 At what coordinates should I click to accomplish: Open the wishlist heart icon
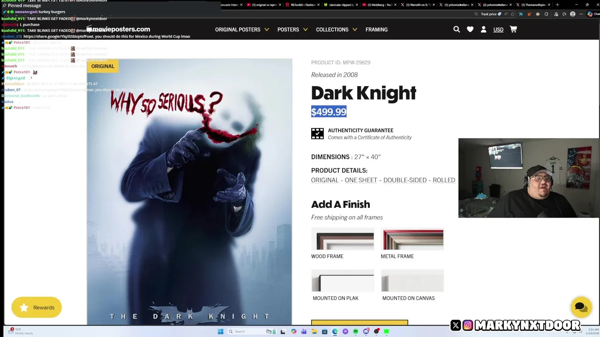click(x=470, y=29)
